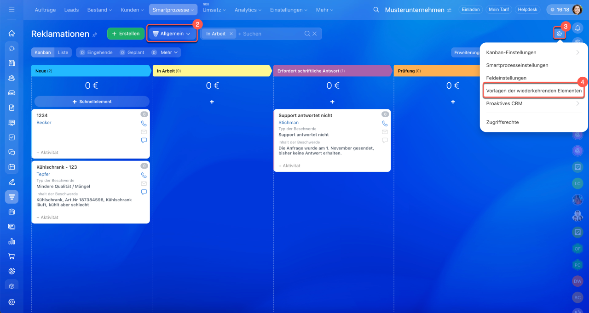Screen dimensions: 589x313
Task: Open the email icon on the Kühlschrank - 123 card
Action: point(144,183)
